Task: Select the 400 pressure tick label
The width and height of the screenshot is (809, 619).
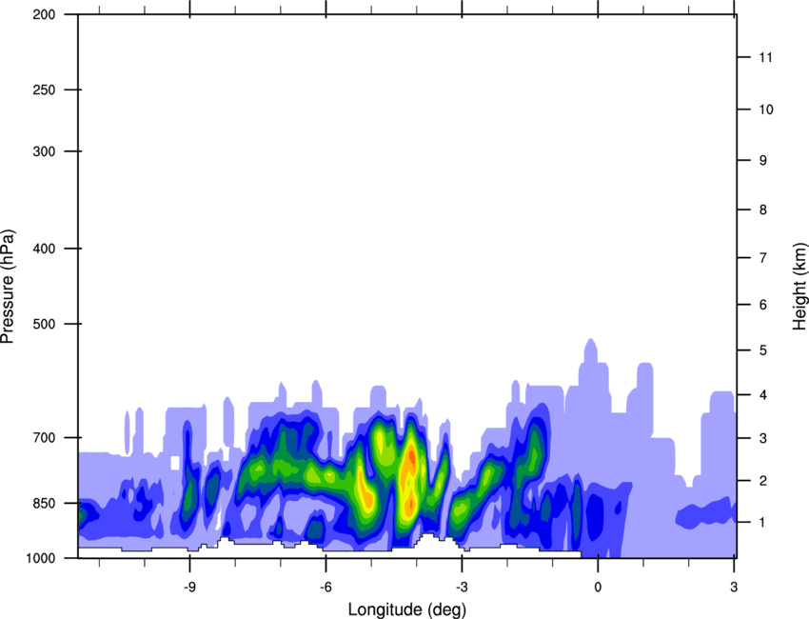Action: [44, 249]
